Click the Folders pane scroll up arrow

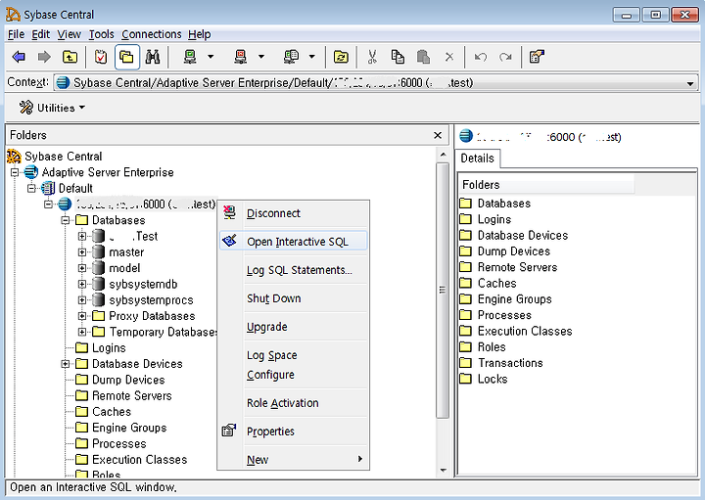click(x=443, y=155)
